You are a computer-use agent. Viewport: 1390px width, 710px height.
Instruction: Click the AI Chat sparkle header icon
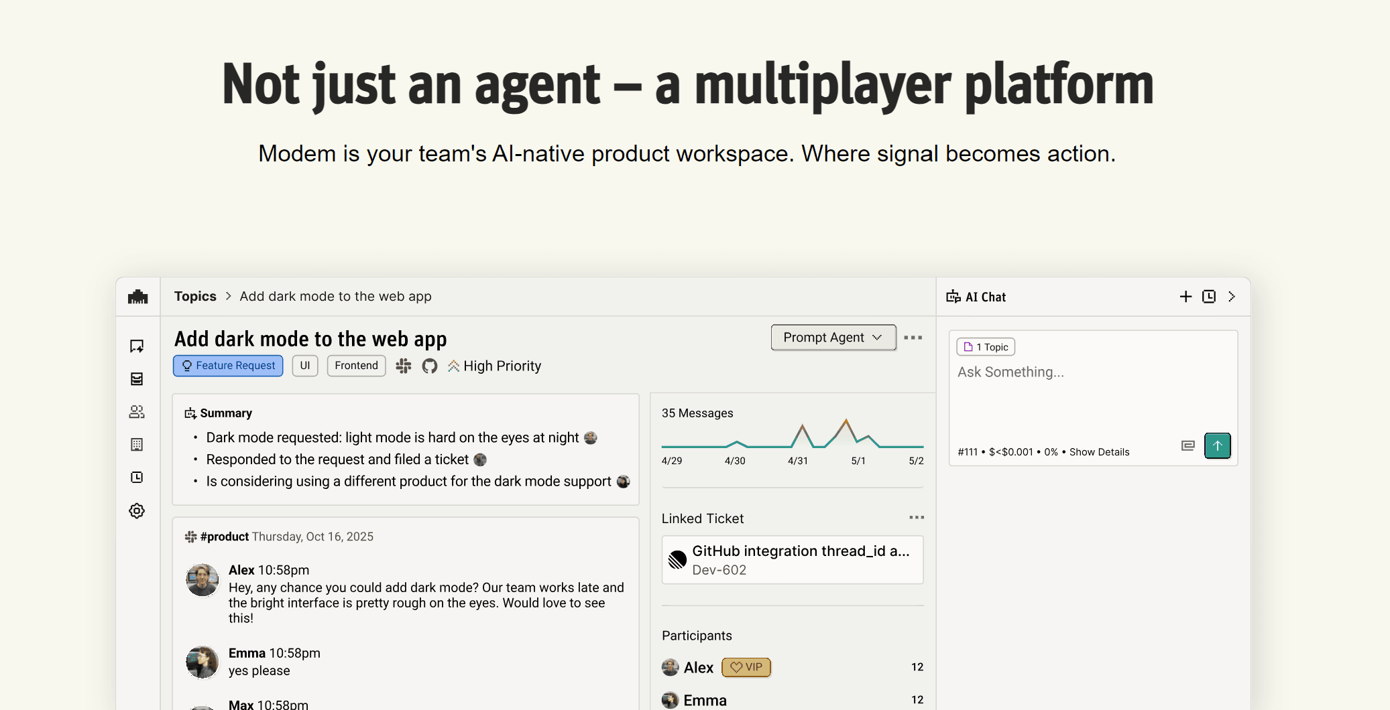click(x=953, y=297)
